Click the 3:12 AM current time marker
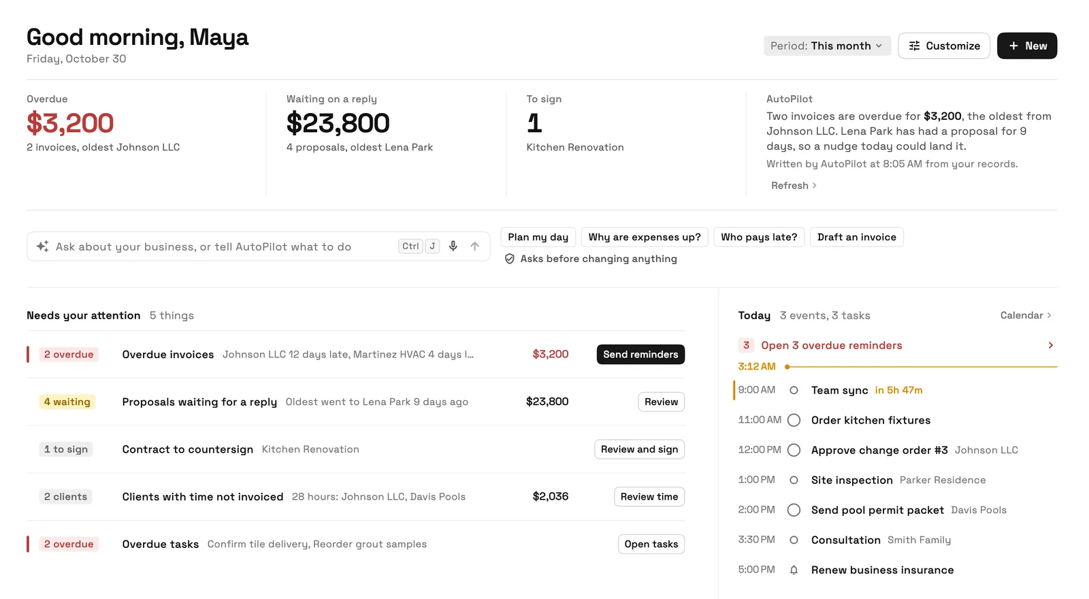The image size is (1089, 599). click(x=757, y=367)
